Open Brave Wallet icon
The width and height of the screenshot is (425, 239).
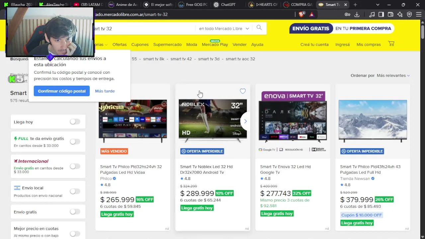pyautogui.click(x=390, y=14)
